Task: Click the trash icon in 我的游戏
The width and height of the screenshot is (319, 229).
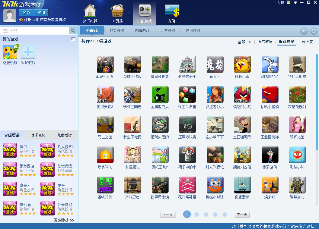Action: pos(73,39)
